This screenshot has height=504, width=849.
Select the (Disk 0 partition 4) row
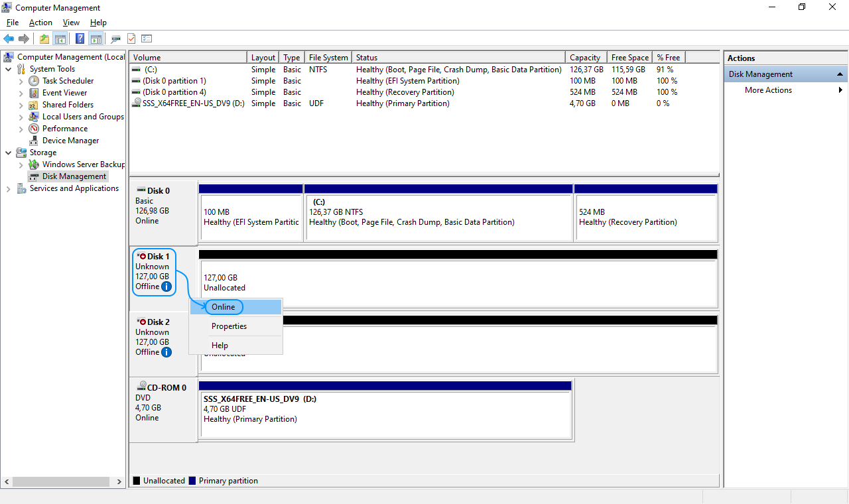pyautogui.click(x=424, y=92)
